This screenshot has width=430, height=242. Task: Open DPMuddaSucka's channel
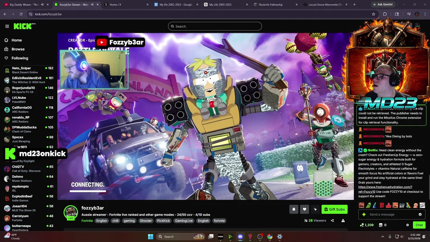29,129
